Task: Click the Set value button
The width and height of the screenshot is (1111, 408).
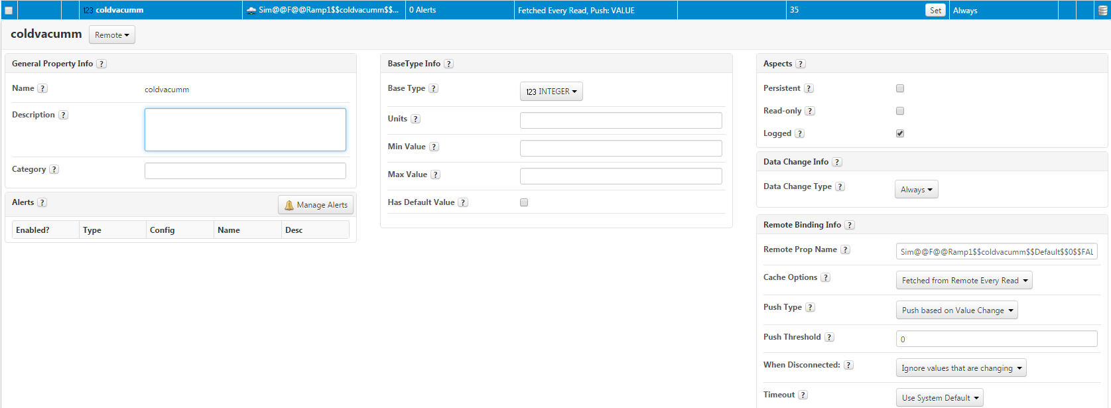Action: (x=935, y=10)
